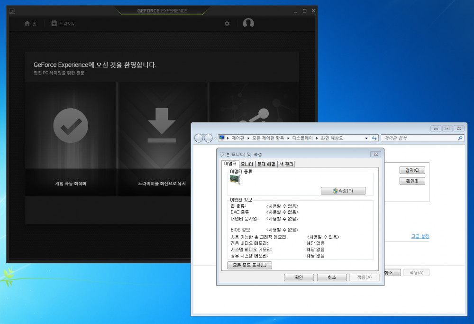This screenshot has width=474, height=324.
Task: Click the 모든 모드 표시(L) button
Action: coord(249,265)
